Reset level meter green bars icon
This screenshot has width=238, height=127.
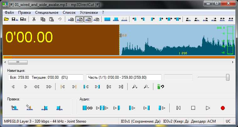(161, 87)
